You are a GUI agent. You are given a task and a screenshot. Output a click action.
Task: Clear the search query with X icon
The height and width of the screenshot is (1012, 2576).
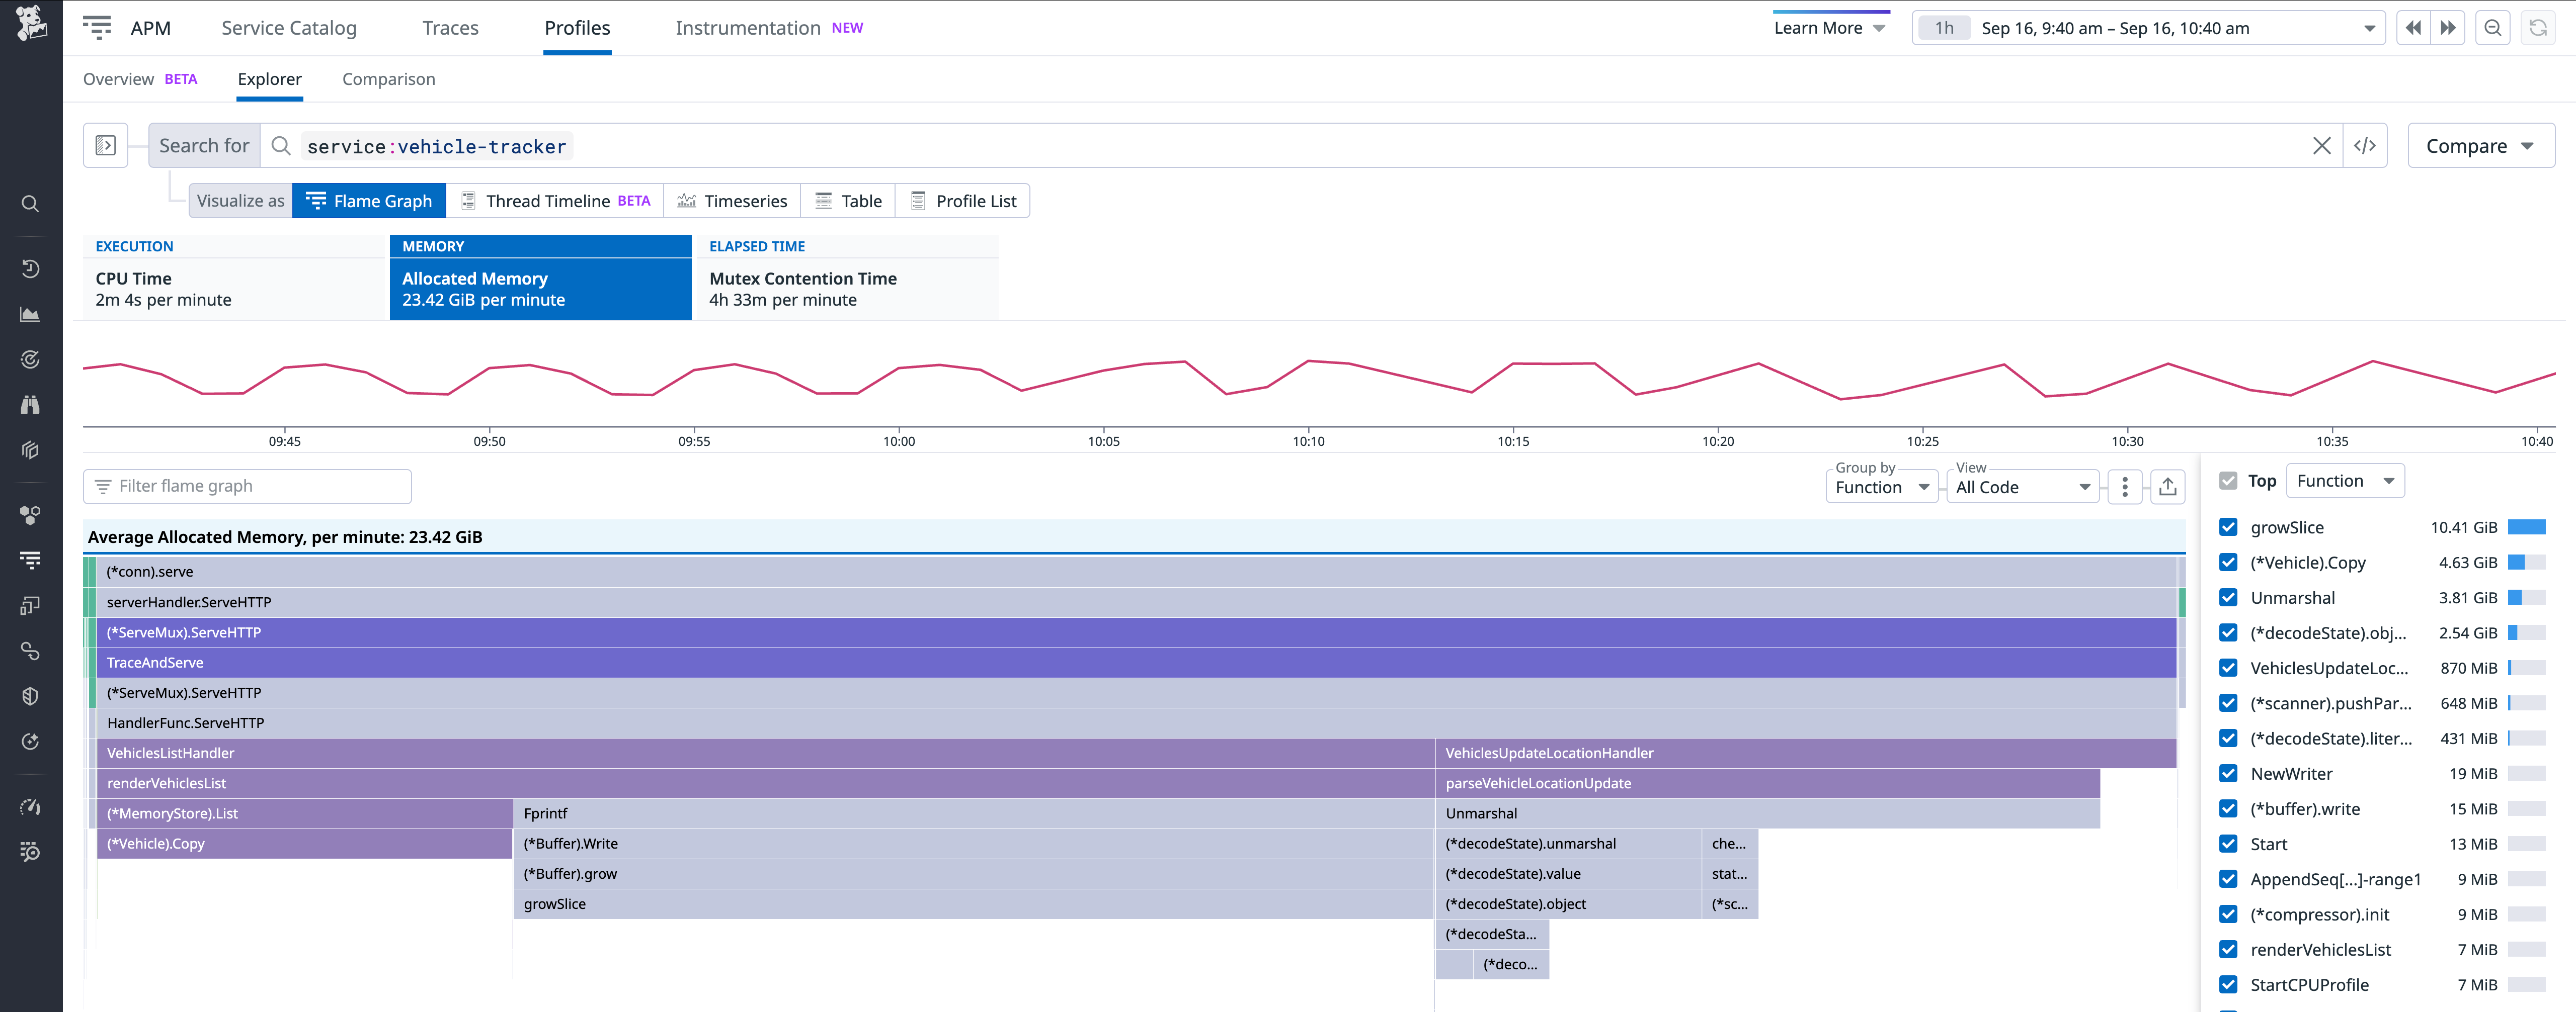pos(2321,146)
